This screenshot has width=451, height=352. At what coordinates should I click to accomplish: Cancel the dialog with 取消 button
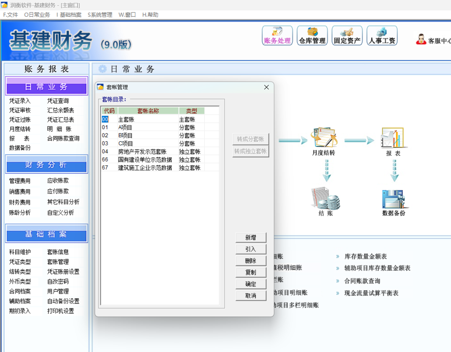(x=251, y=296)
